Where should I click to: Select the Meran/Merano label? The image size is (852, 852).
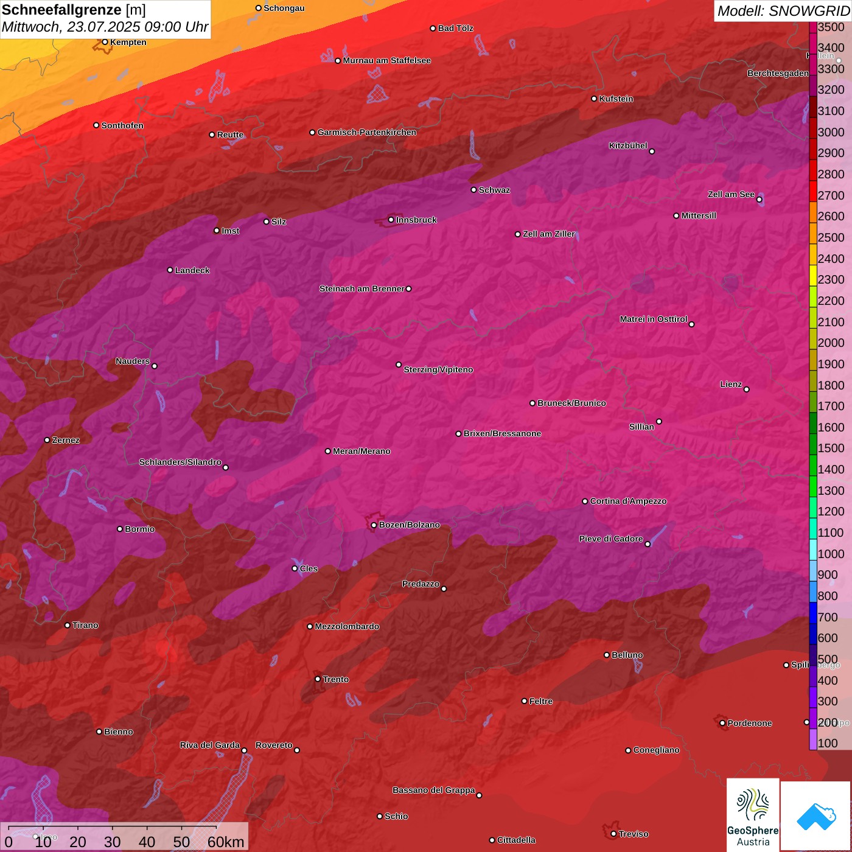click(361, 451)
